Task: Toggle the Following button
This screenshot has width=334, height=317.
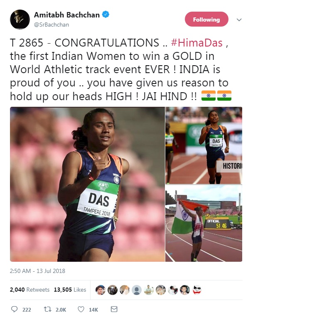Action: (206, 20)
